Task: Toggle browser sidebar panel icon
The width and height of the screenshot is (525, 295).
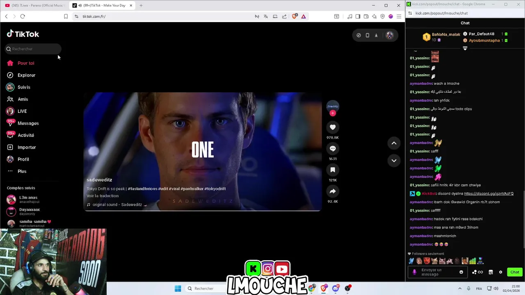Action: 358,16
